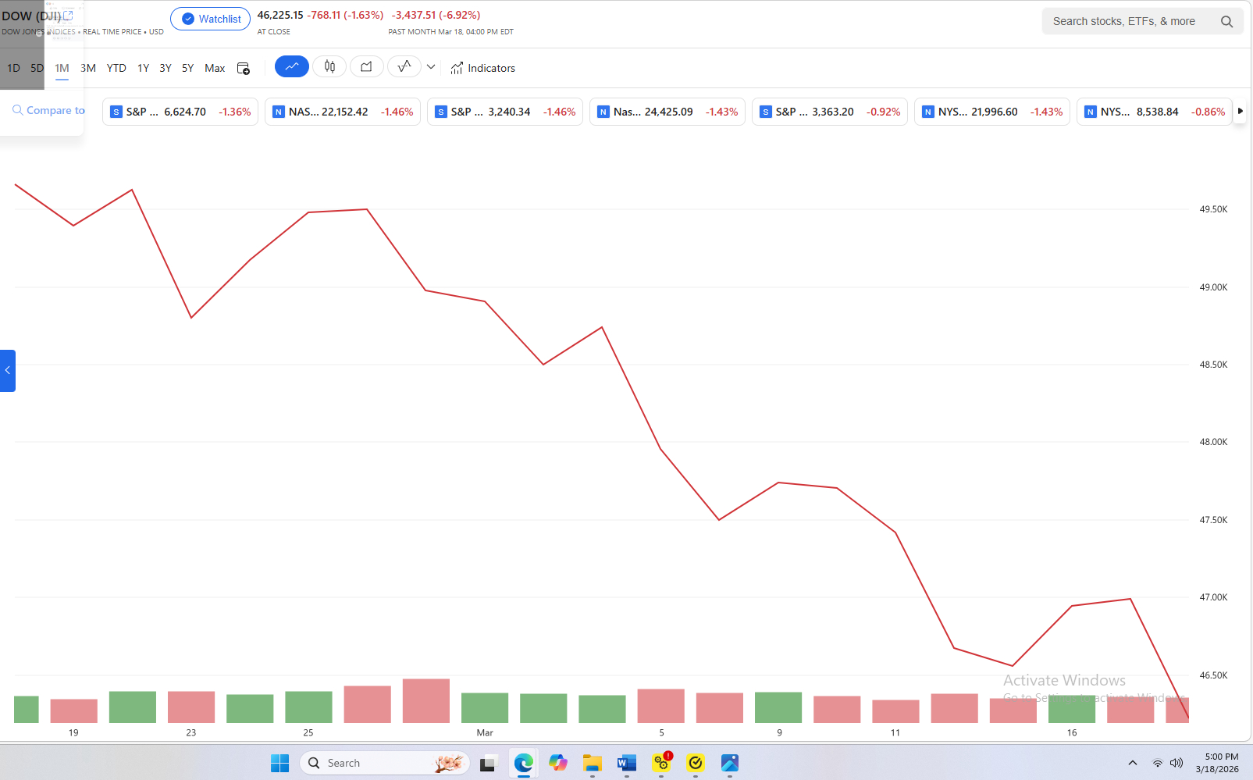Expand the blue left side panel arrow

(8, 371)
